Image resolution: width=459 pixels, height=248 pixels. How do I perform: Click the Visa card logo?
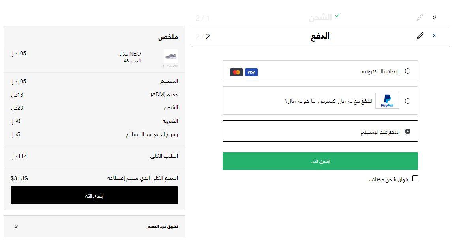pyautogui.click(x=251, y=72)
